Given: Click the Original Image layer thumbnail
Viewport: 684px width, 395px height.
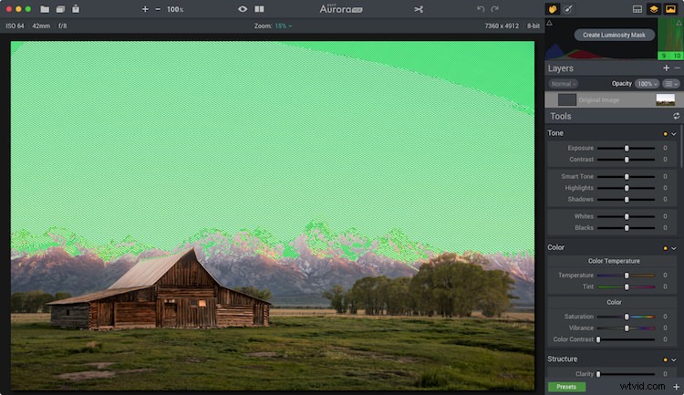Looking at the screenshot, I should [665, 100].
